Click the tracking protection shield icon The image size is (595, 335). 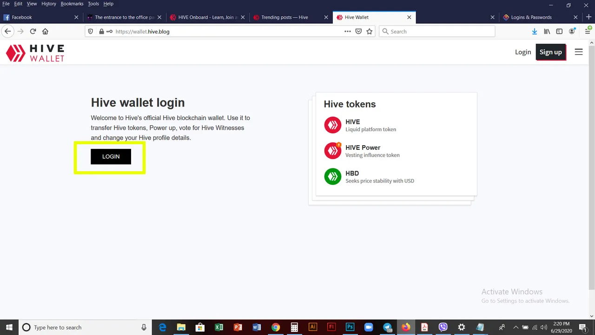pyautogui.click(x=91, y=32)
